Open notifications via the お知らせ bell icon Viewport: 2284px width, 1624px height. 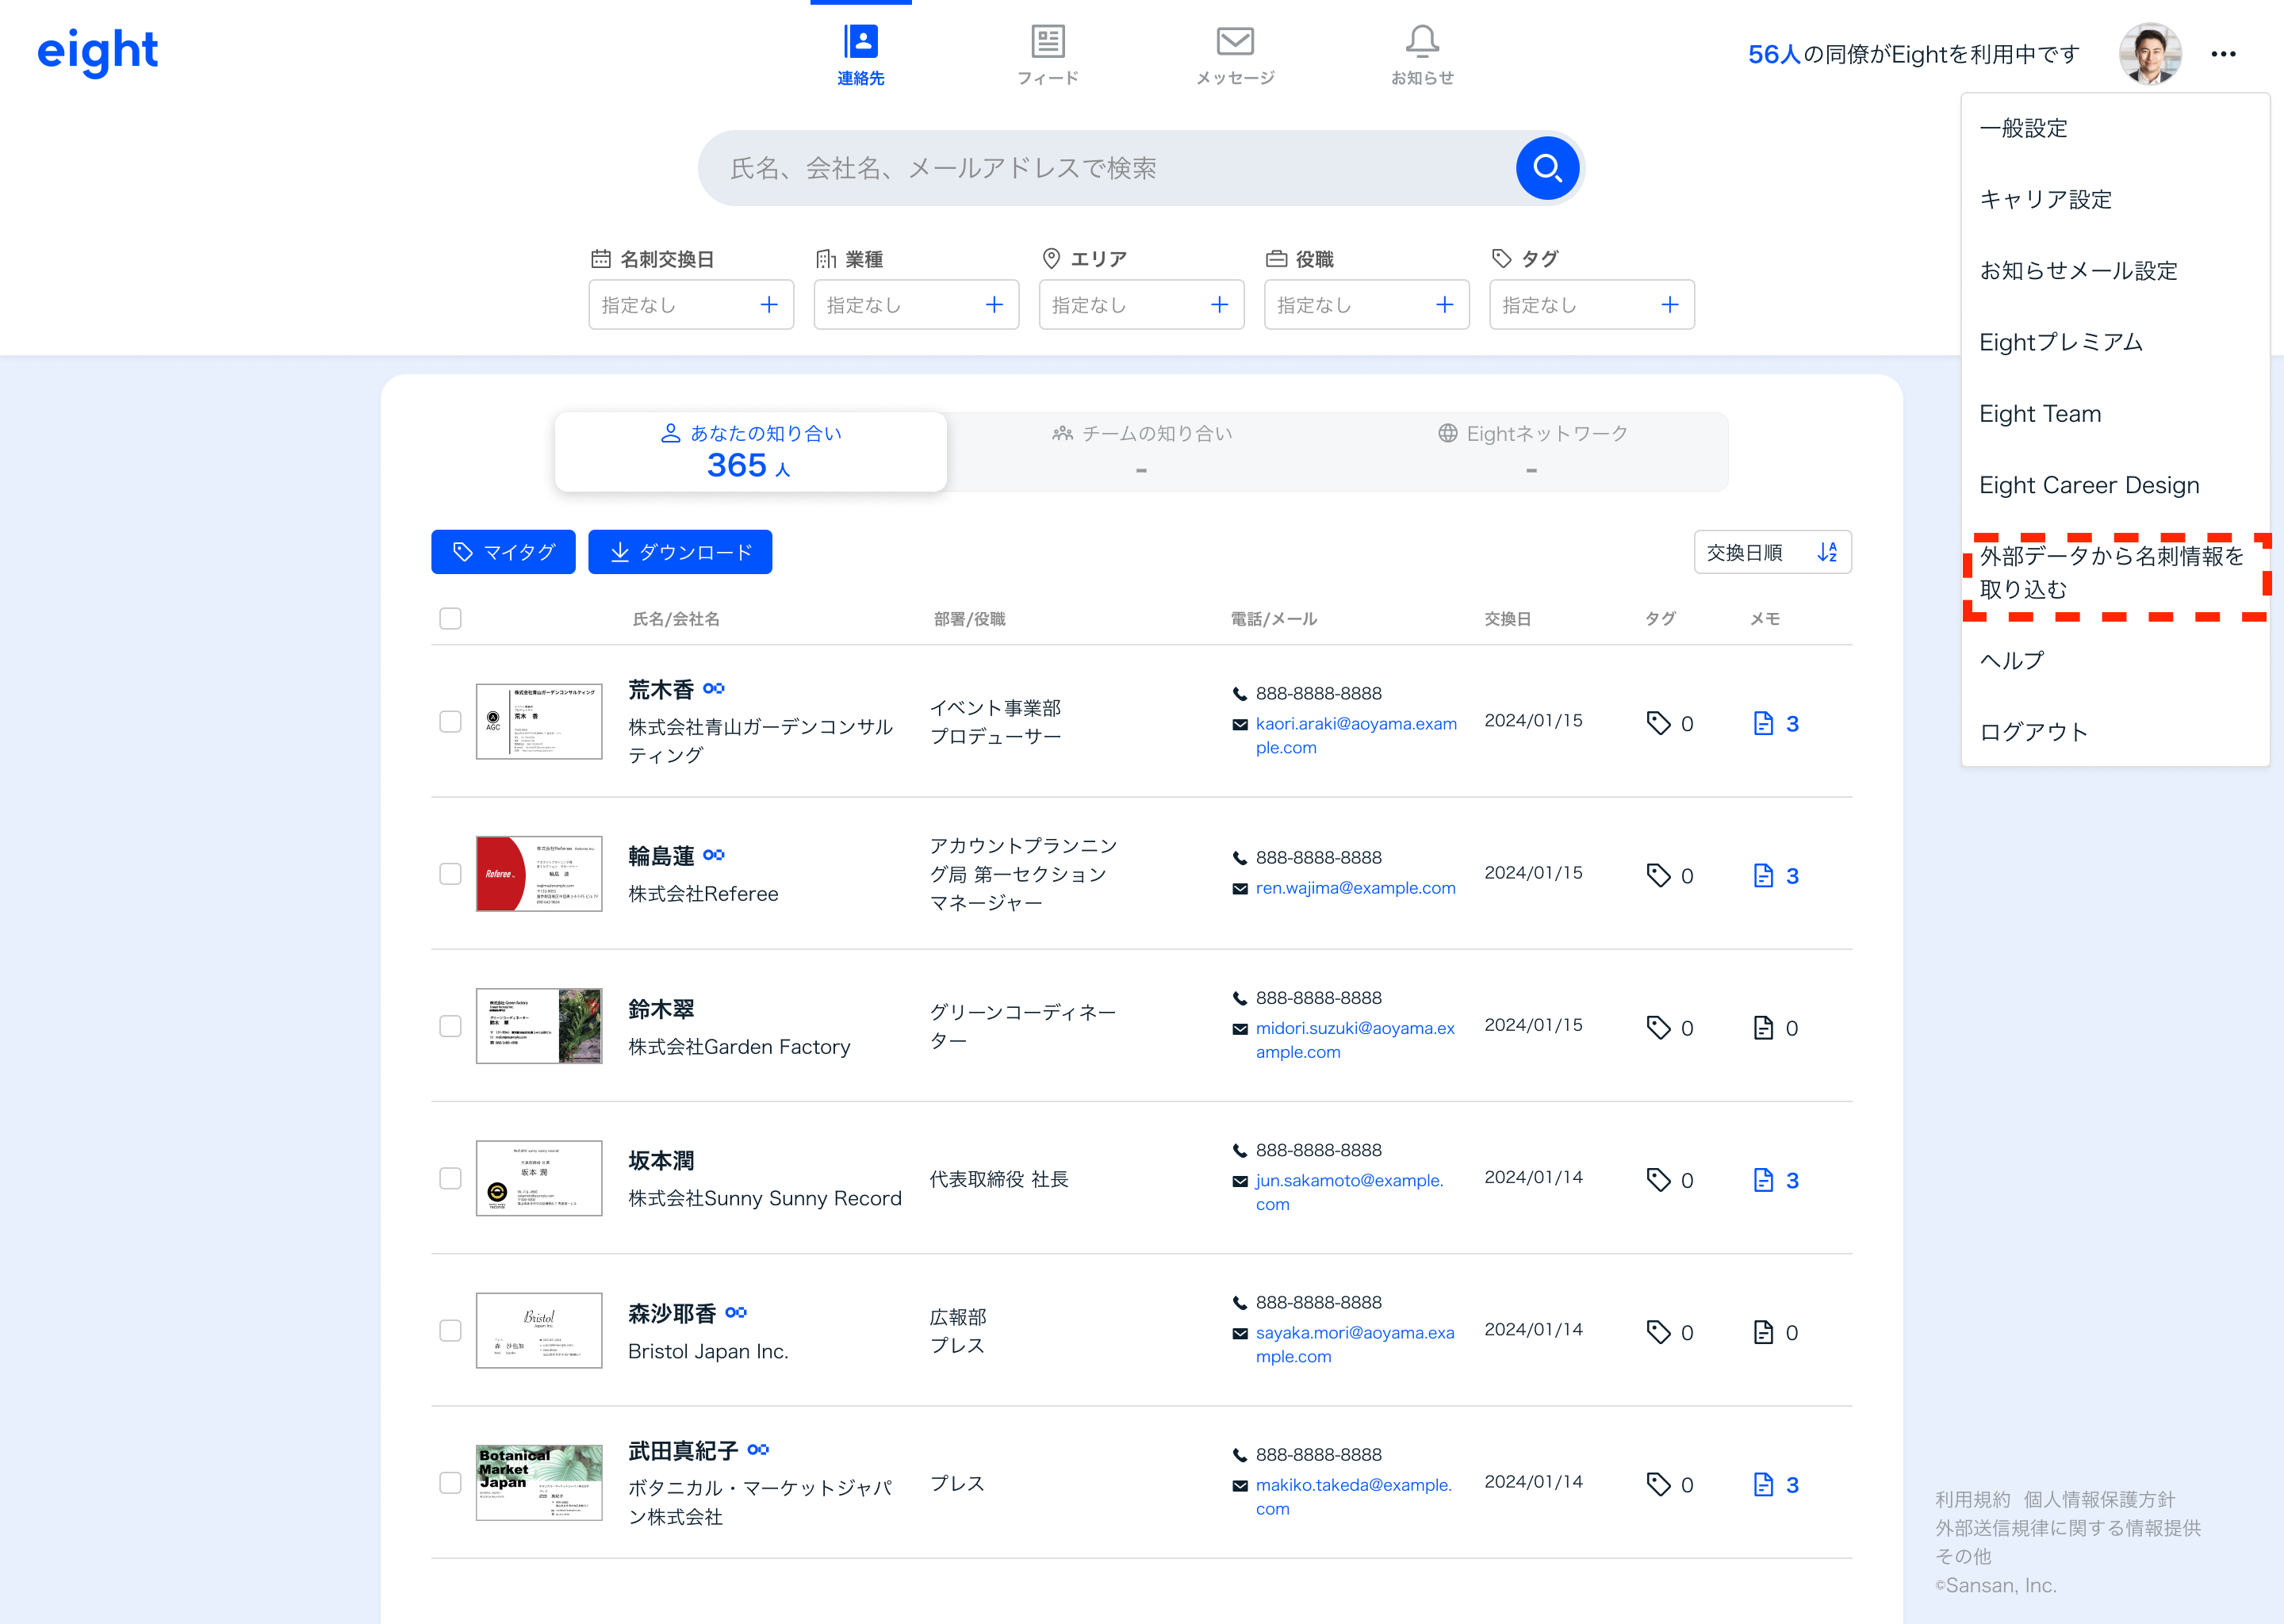(1422, 42)
